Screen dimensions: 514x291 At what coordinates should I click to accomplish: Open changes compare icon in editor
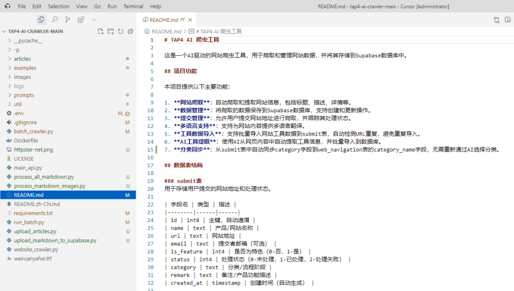[x=496, y=20]
